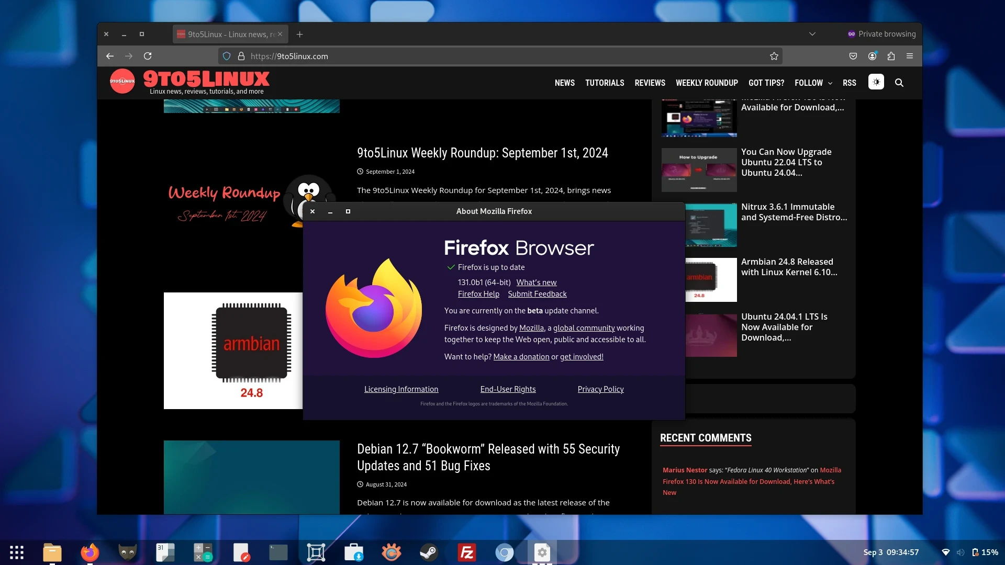Click the file manager icon in taskbar
Viewport: 1005px width, 565px height.
[53, 552]
